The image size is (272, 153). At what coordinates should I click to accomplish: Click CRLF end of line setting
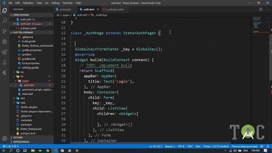pos(190,146)
